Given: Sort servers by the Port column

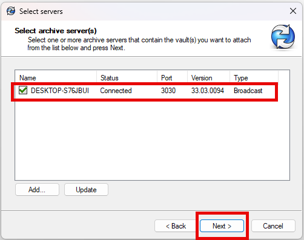Looking at the screenshot, I should 172,78.
